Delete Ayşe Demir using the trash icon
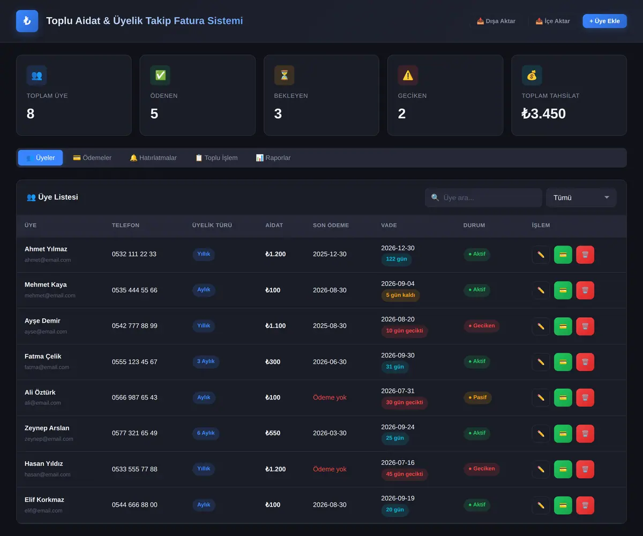Screen dimensions: 643x536 click(x=585, y=326)
